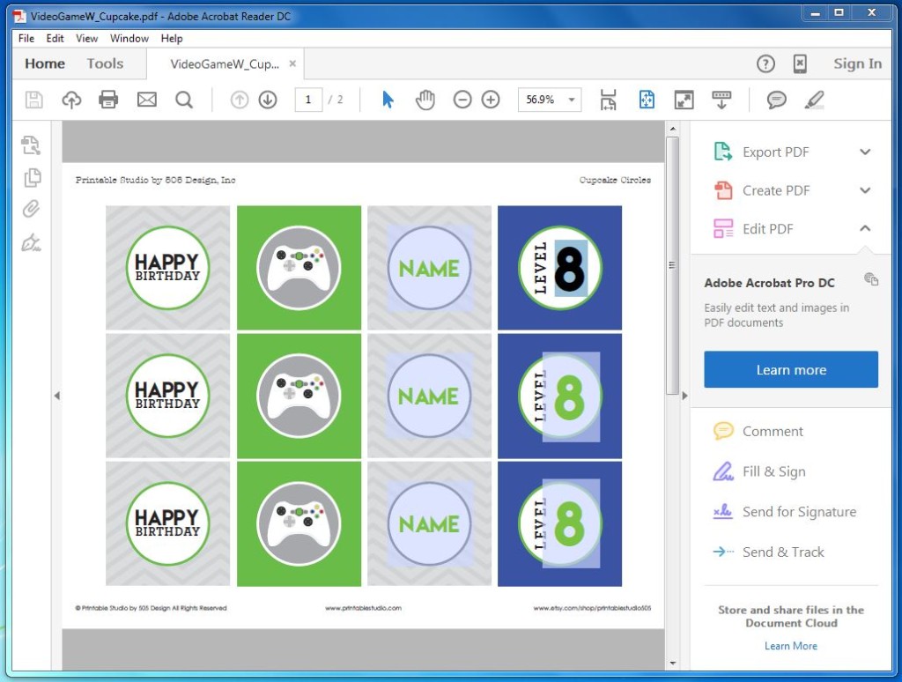Click the NAME field in the top cupcake circle
This screenshot has height=682, width=902.
click(x=430, y=268)
